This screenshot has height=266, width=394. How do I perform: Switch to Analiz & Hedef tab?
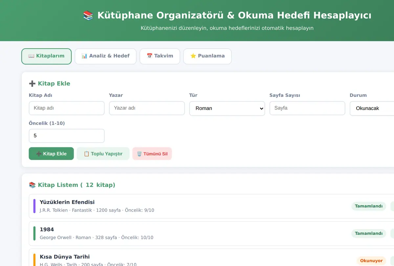[x=105, y=56]
